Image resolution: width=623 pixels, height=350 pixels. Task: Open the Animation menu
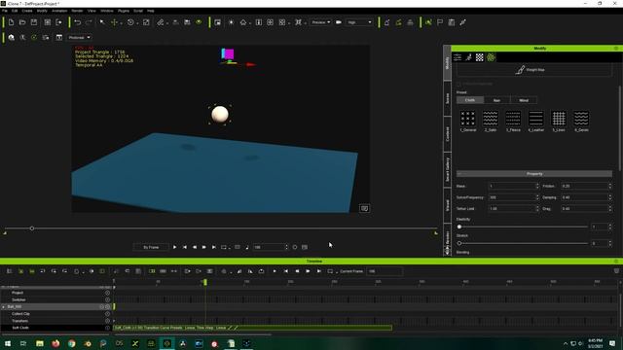pos(59,11)
